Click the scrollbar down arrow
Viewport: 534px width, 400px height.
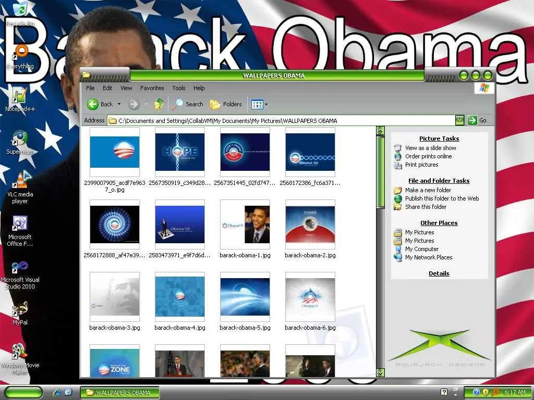pyautogui.click(x=380, y=372)
